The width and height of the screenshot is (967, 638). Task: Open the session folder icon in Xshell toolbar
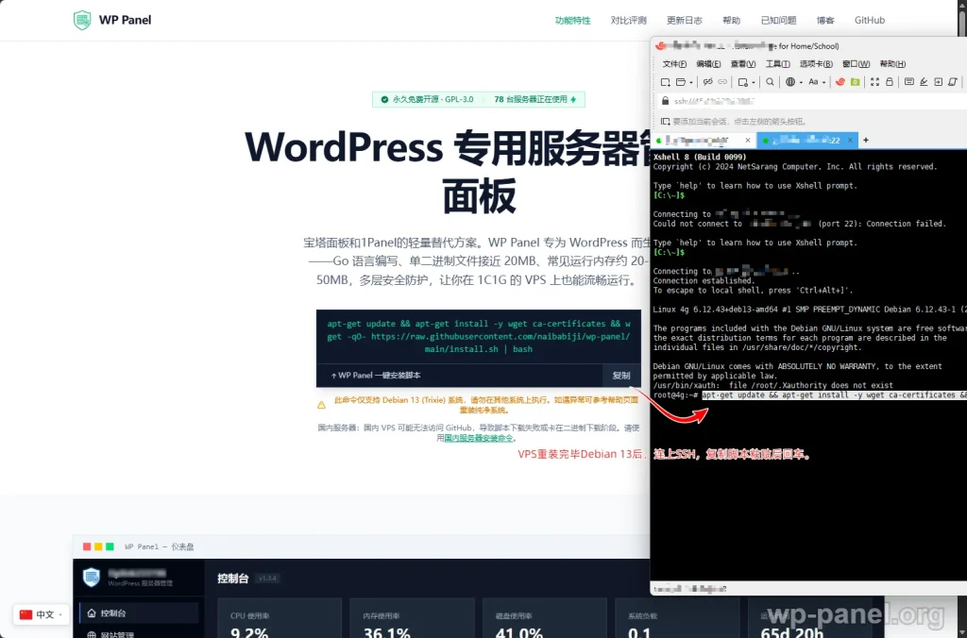681,82
